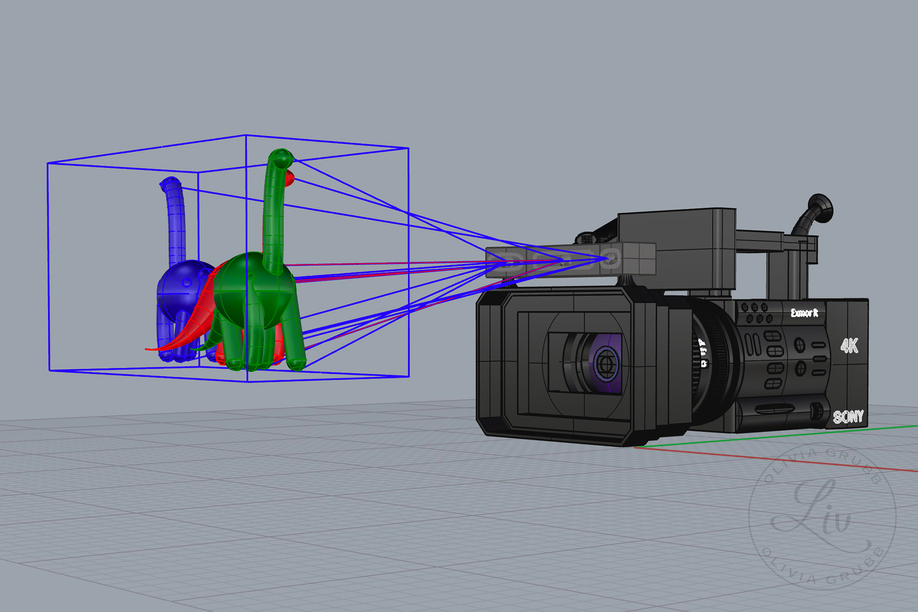Click the purple camera lens glass
The image size is (918, 612).
606,364
